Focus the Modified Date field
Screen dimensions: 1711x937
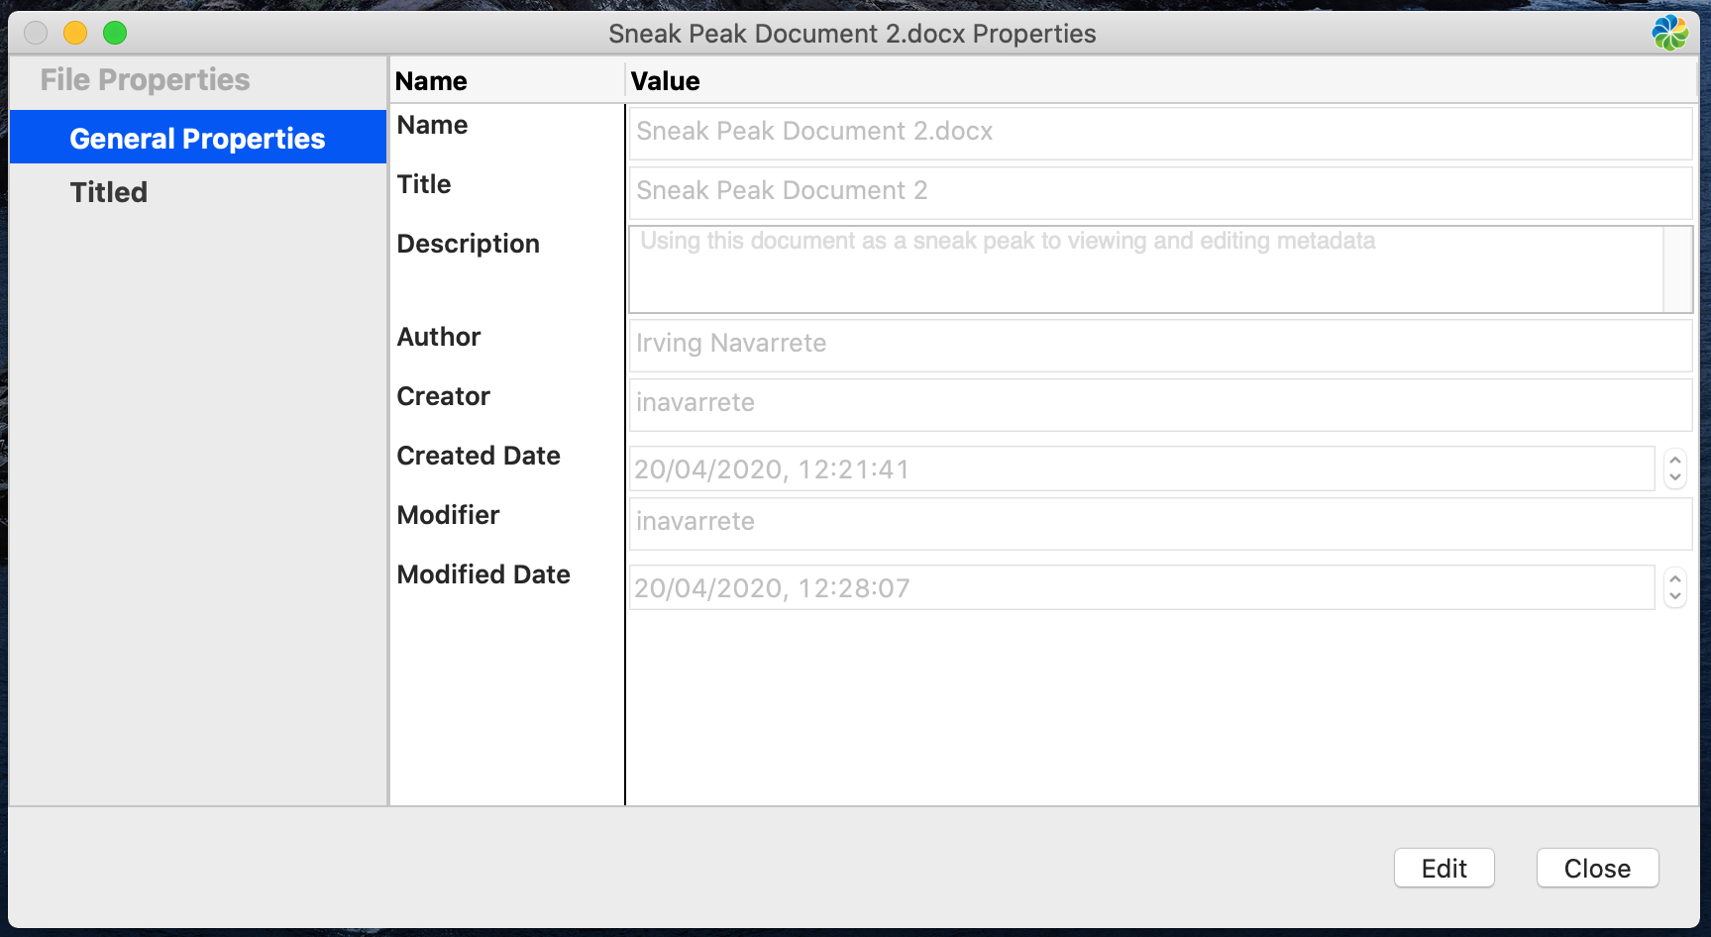click(x=1139, y=588)
